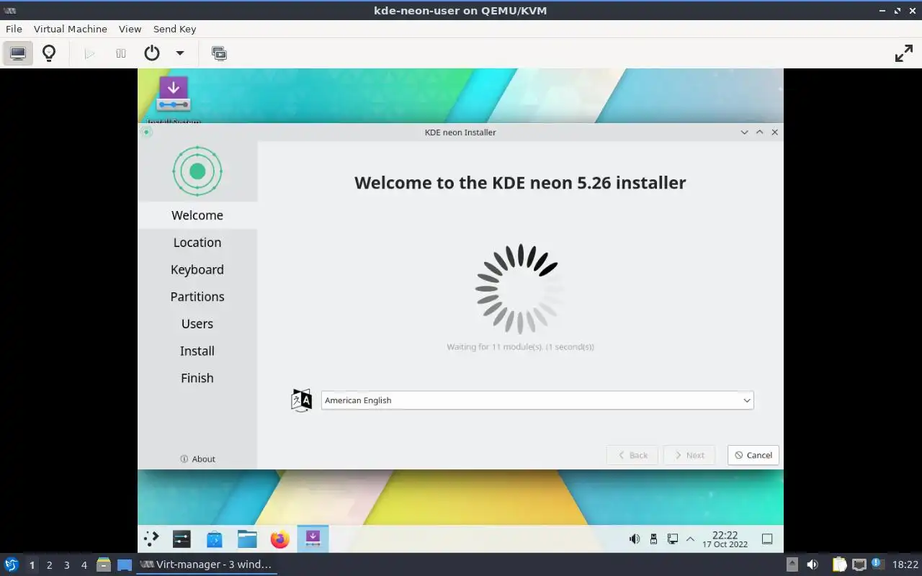The image size is (922, 576).
Task: Open the outer window menu button
Action: click(x=10, y=10)
